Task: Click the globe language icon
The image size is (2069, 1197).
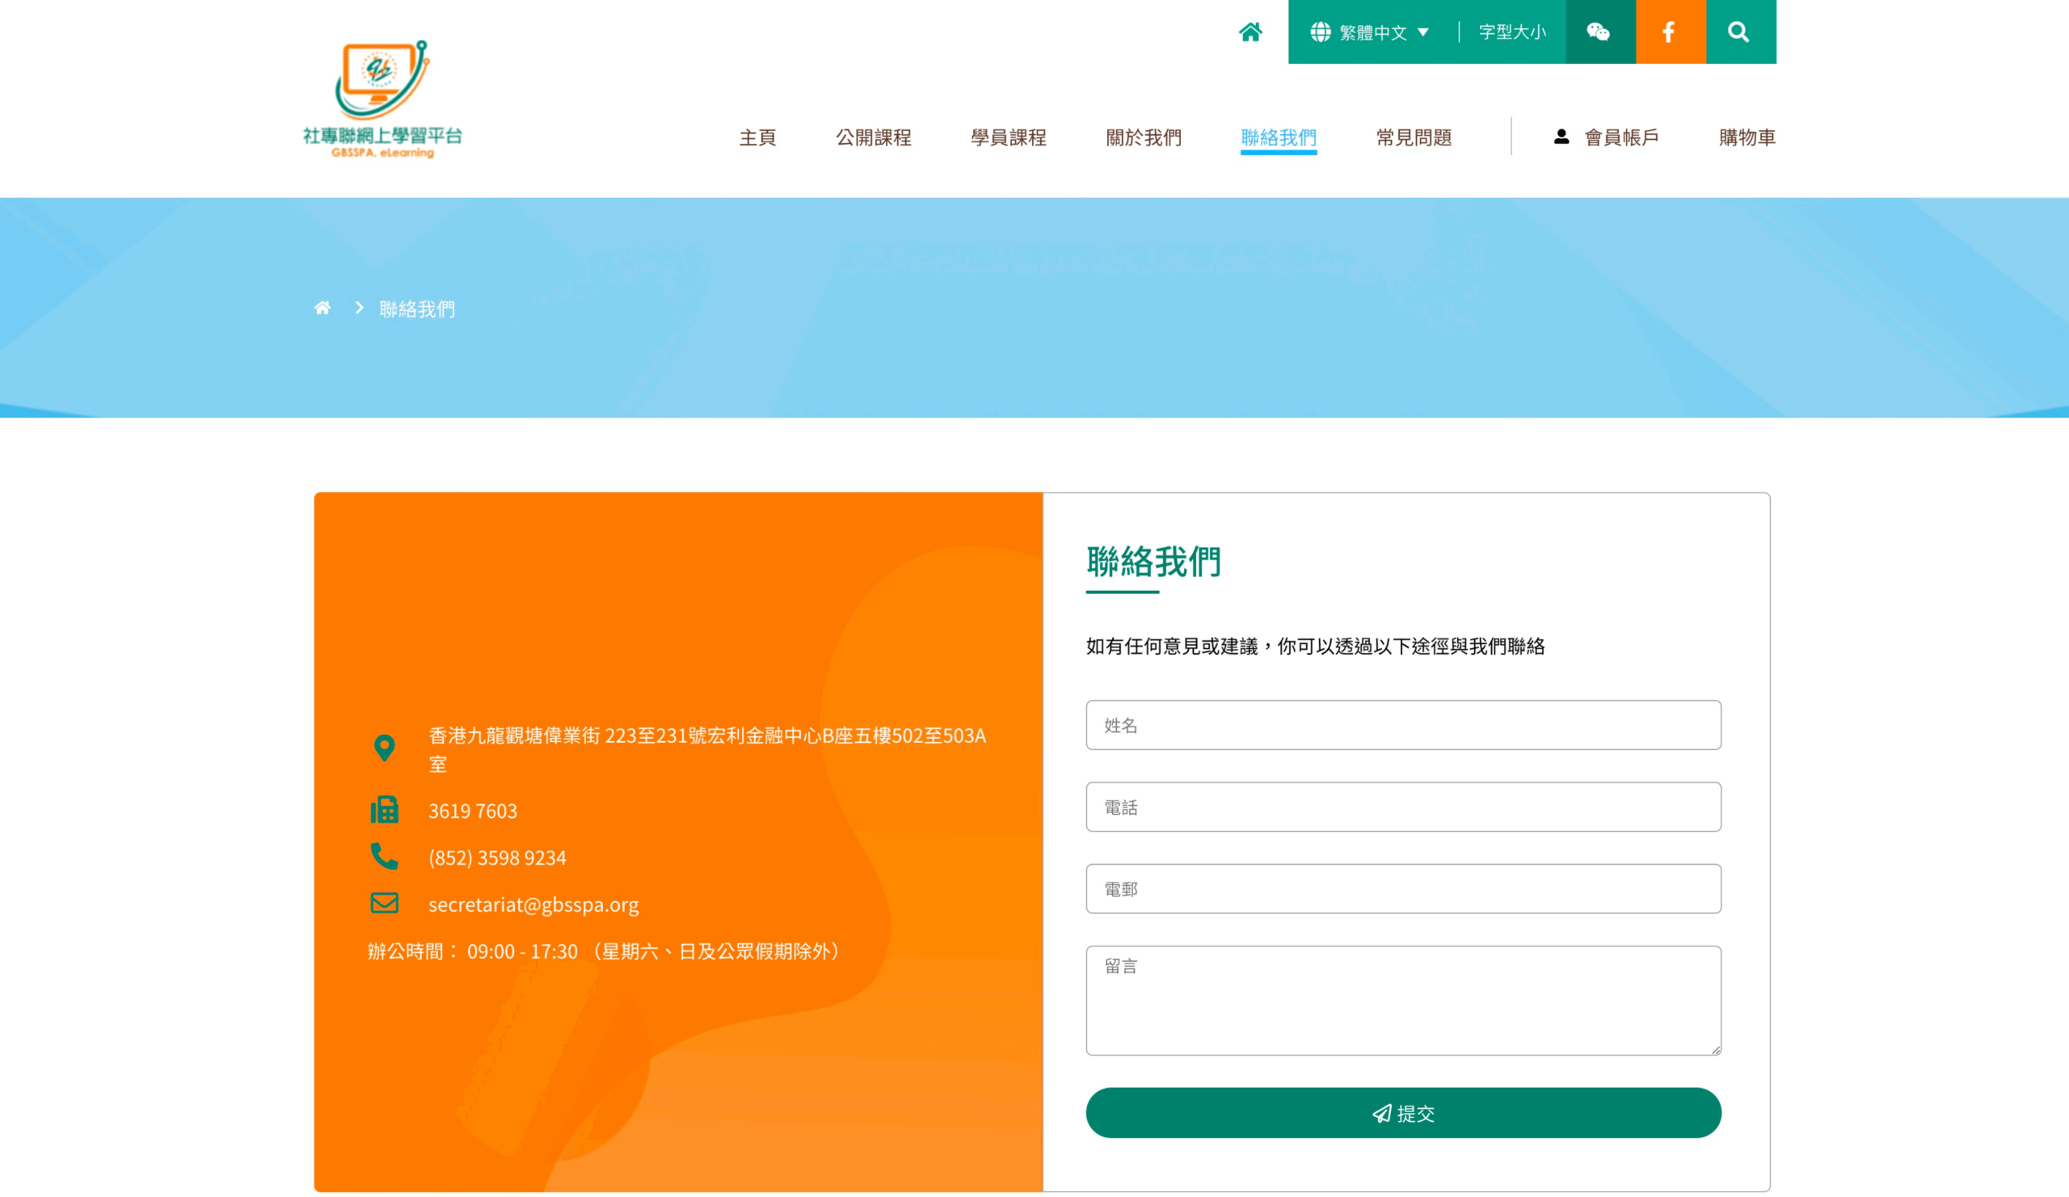Action: [x=1320, y=32]
